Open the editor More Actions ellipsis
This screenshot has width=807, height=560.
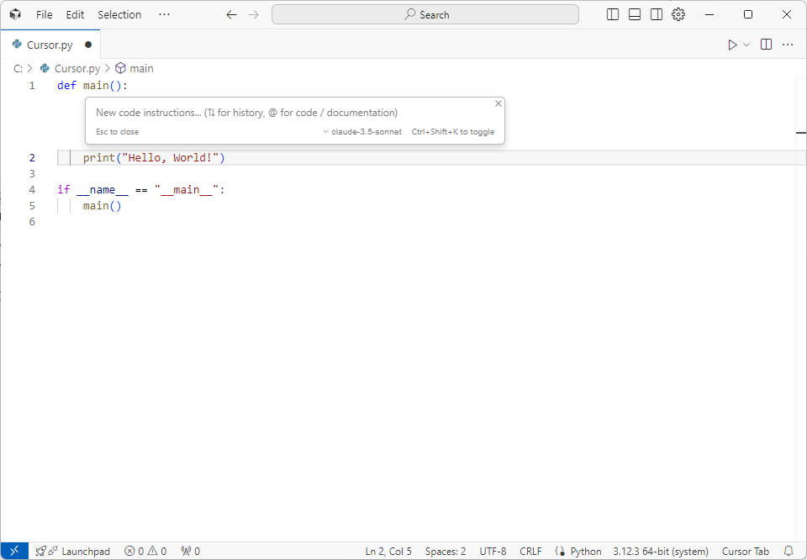tap(788, 45)
